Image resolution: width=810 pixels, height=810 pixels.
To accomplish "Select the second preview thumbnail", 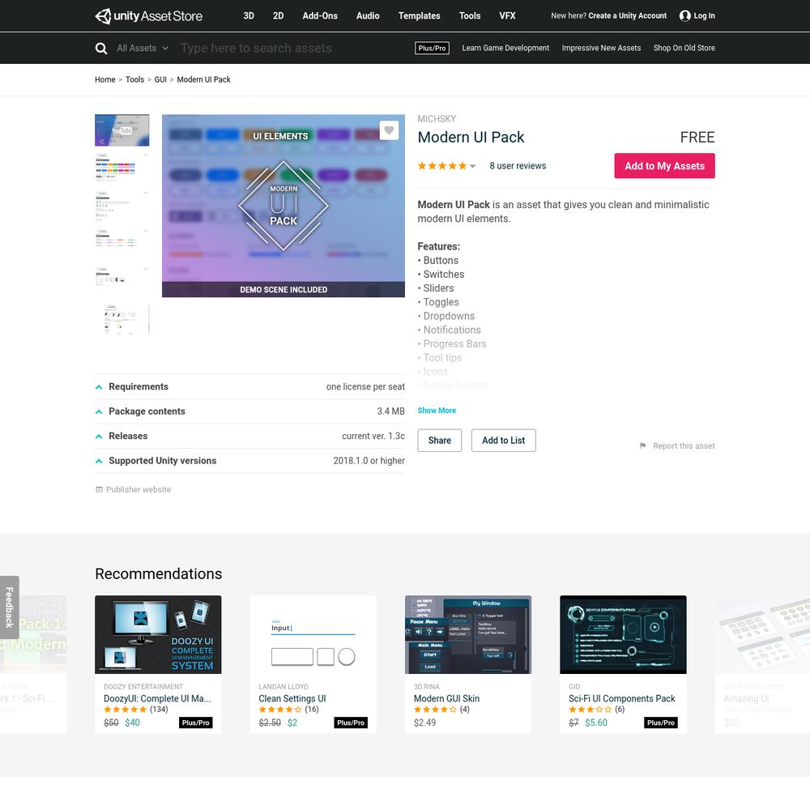I will click(122, 168).
